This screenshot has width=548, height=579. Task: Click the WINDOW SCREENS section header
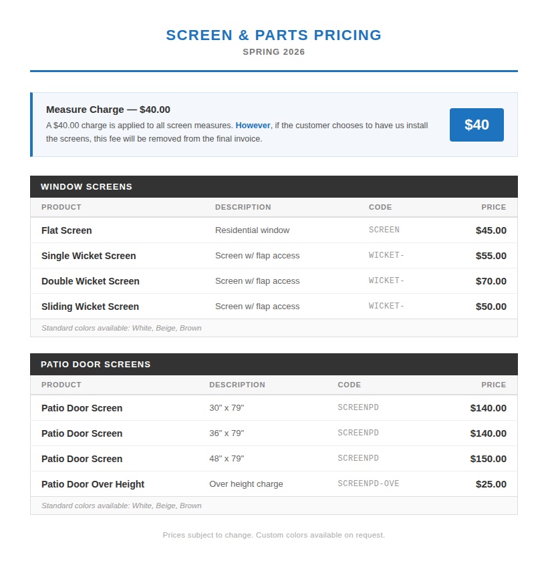point(86,187)
